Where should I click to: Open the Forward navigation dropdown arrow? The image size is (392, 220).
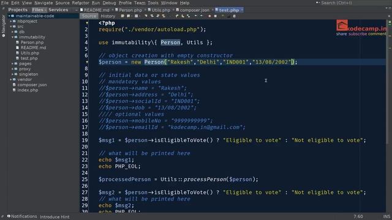(x=140, y=16)
